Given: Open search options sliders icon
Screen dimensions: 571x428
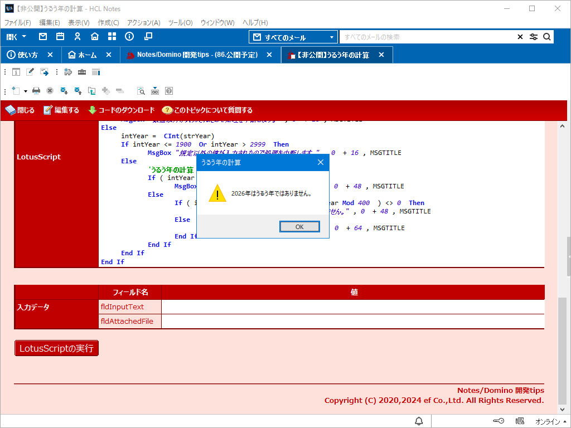Looking at the screenshot, I should (x=534, y=37).
